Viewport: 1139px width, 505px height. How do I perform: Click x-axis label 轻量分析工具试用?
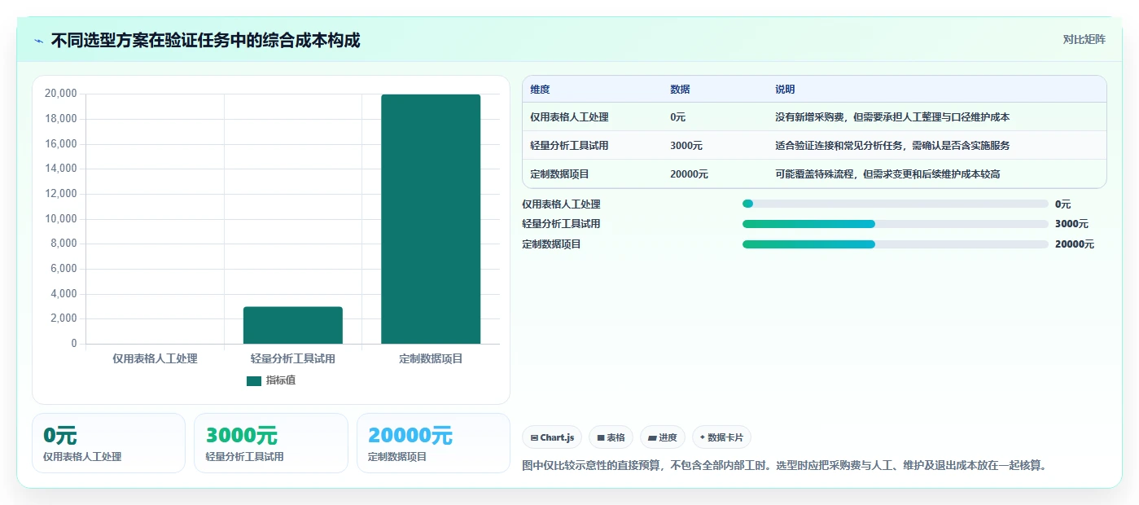[x=293, y=358]
